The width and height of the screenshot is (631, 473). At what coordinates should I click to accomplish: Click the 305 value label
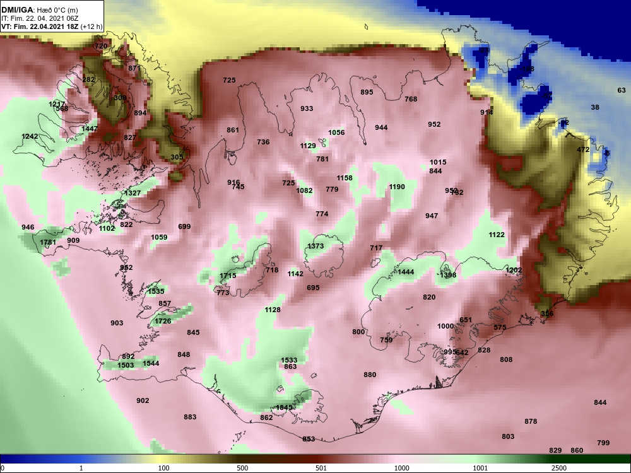click(x=177, y=157)
